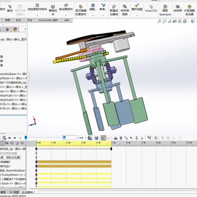Toggle Instant3D mode
The width and height of the screenshot is (197, 197).
coord(151,8)
